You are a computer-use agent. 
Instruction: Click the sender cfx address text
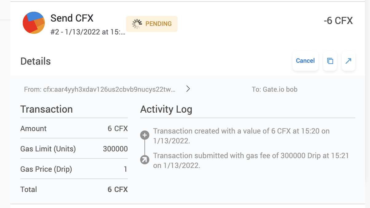pyautogui.click(x=100, y=89)
